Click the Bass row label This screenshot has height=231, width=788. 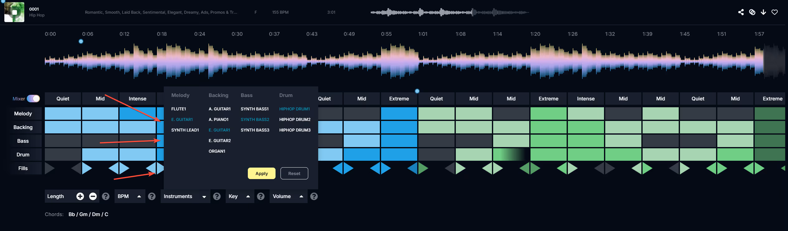coord(23,141)
